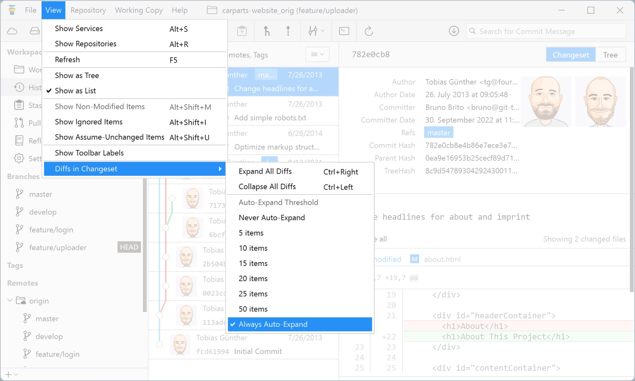Collapse the origin remote folder
The width and height of the screenshot is (635, 381).
10,301
